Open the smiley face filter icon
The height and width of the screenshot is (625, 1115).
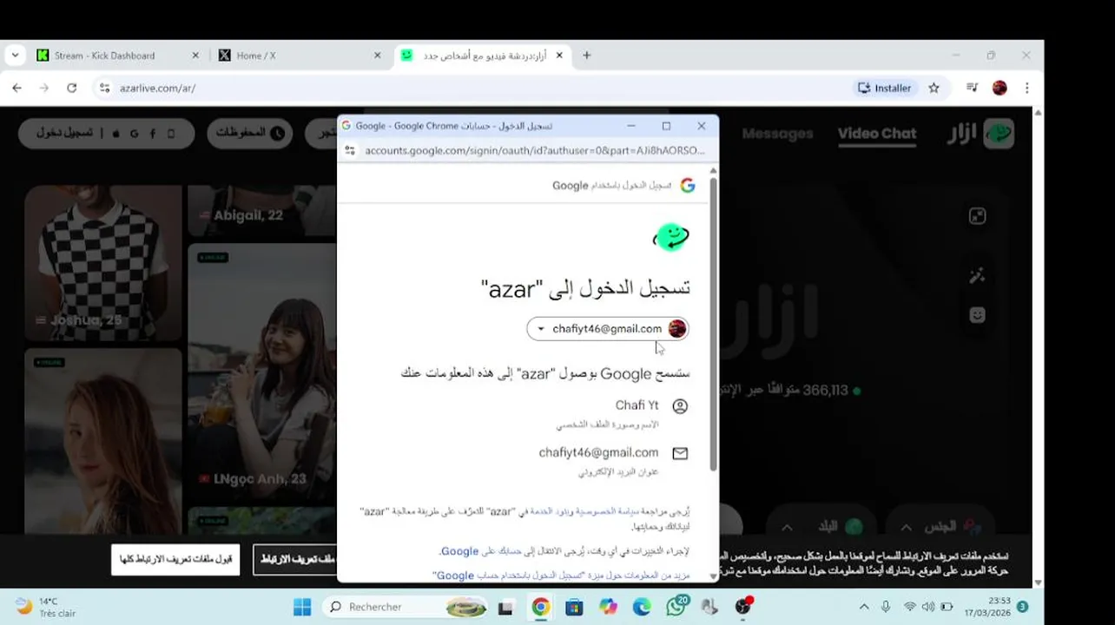point(977,315)
